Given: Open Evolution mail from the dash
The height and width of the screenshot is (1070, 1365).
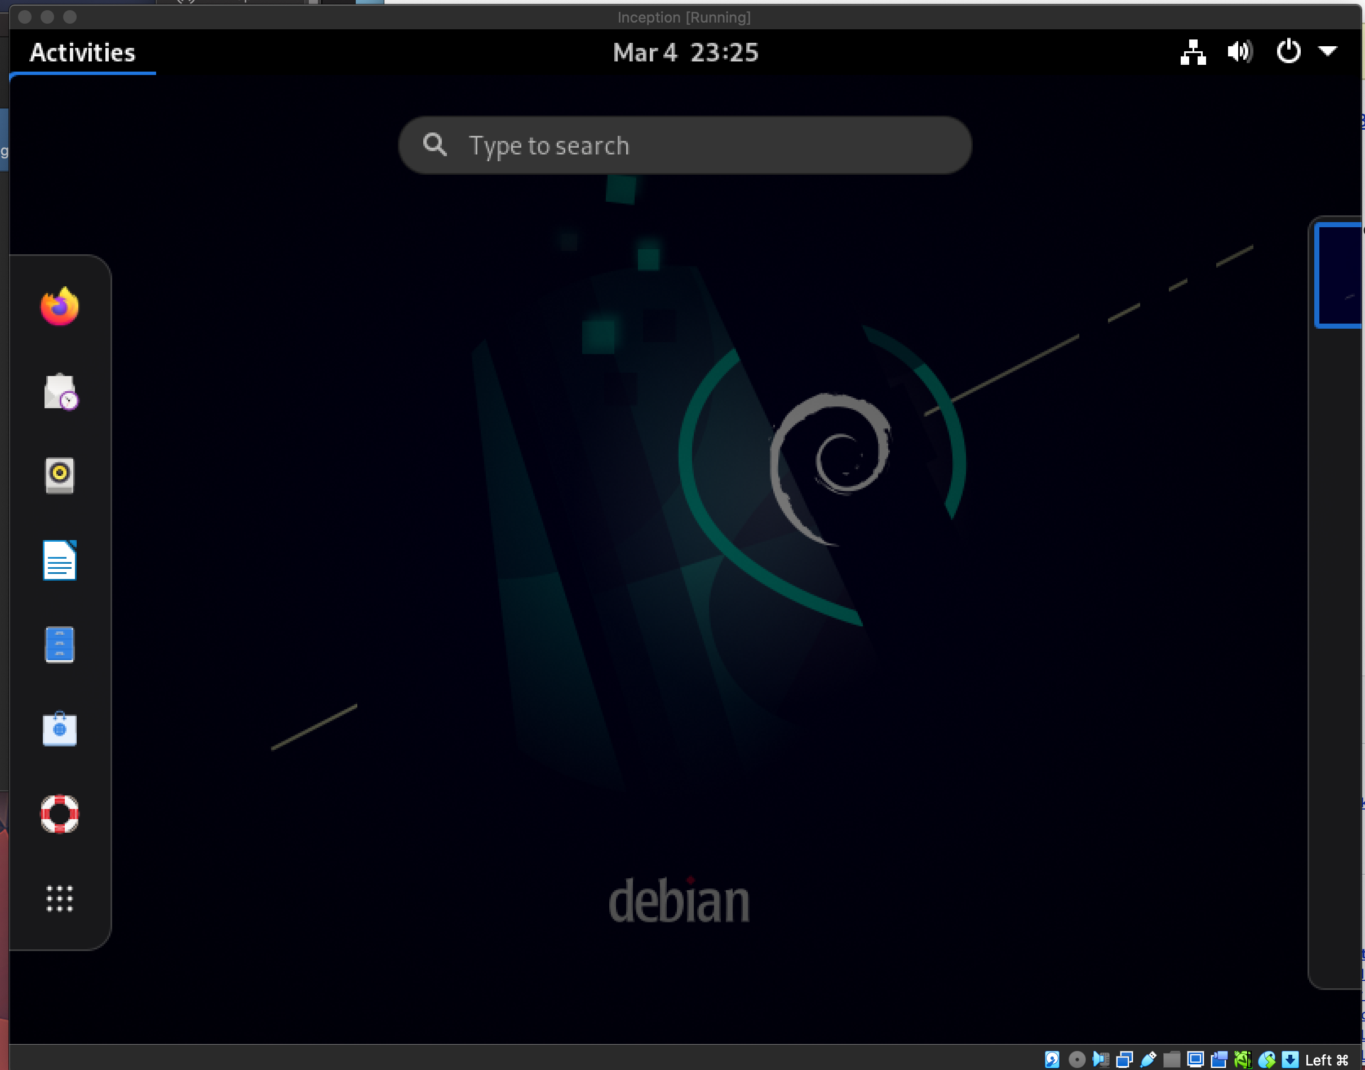Looking at the screenshot, I should (x=60, y=392).
